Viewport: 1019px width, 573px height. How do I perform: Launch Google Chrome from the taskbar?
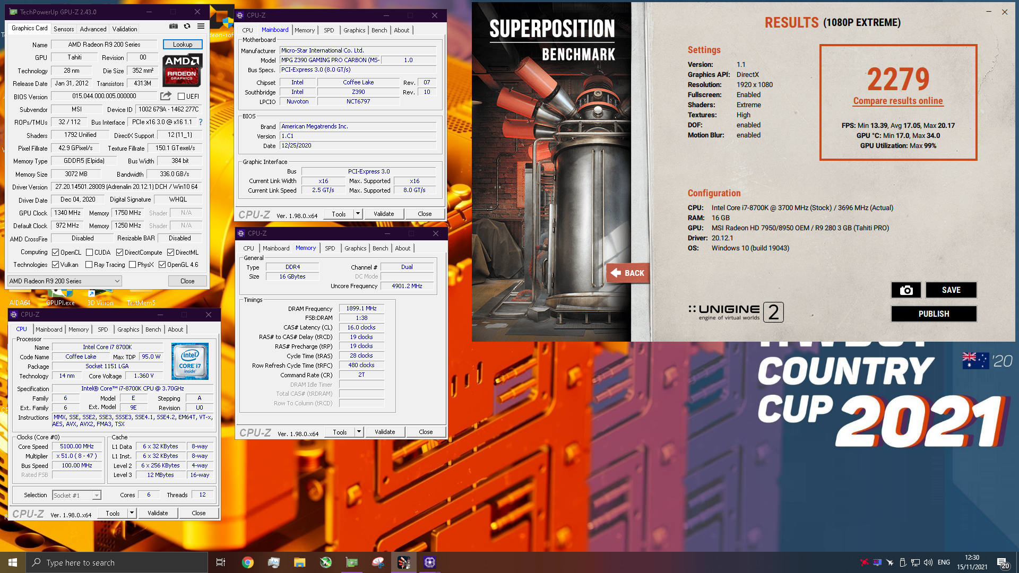(248, 562)
